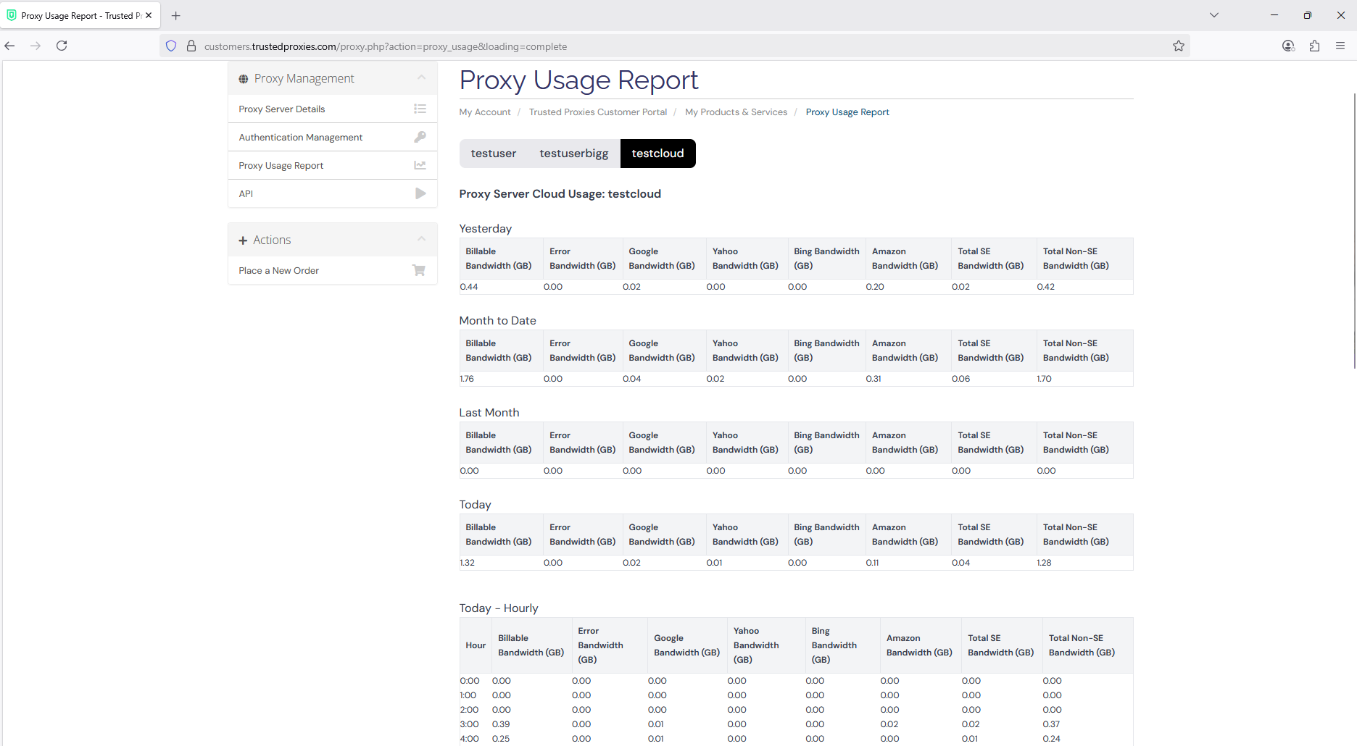The image size is (1357, 746).
Task: Bookmark this page with the star icon
Action: tap(1179, 46)
